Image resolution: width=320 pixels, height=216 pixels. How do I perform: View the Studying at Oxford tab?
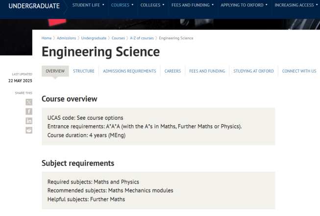pyautogui.click(x=253, y=71)
